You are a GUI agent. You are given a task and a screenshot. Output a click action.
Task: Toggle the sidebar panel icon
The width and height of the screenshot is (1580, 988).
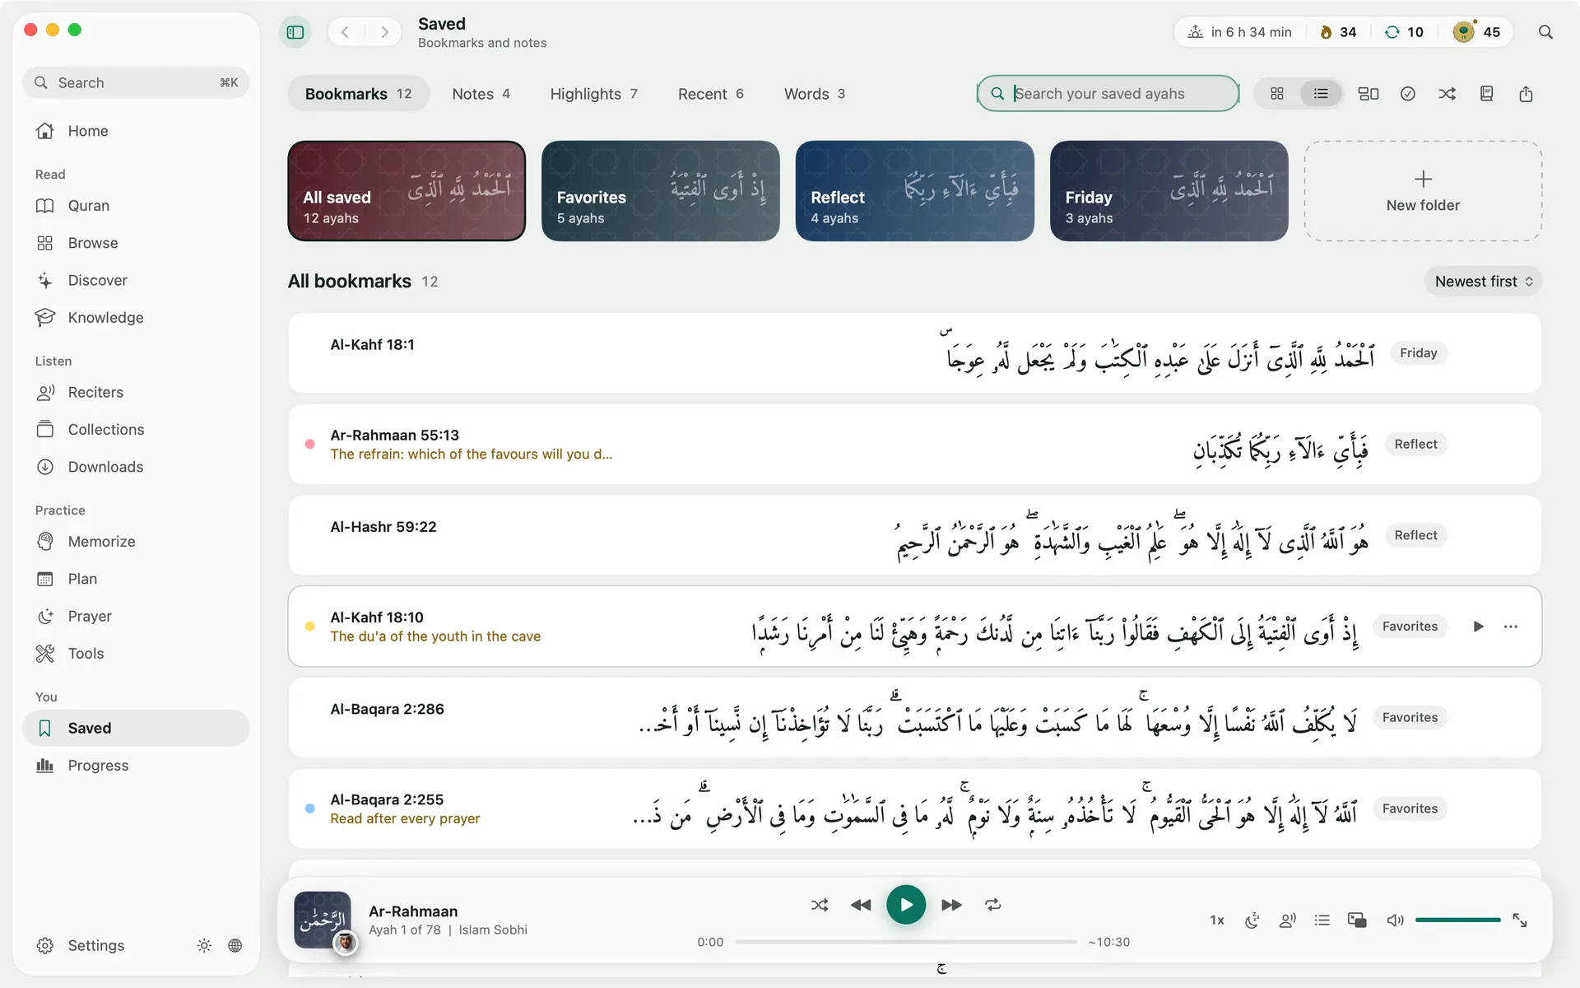pyautogui.click(x=295, y=32)
